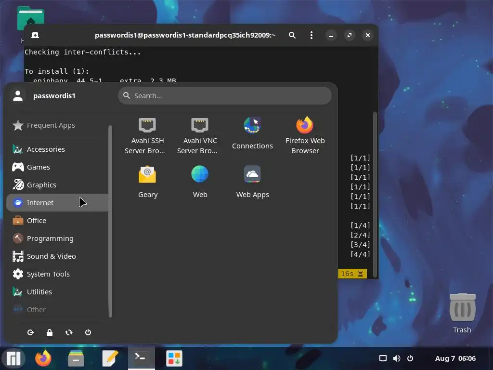493x370 pixels.
Task: Open the text editor from taskbar
Action: (110, 358)
